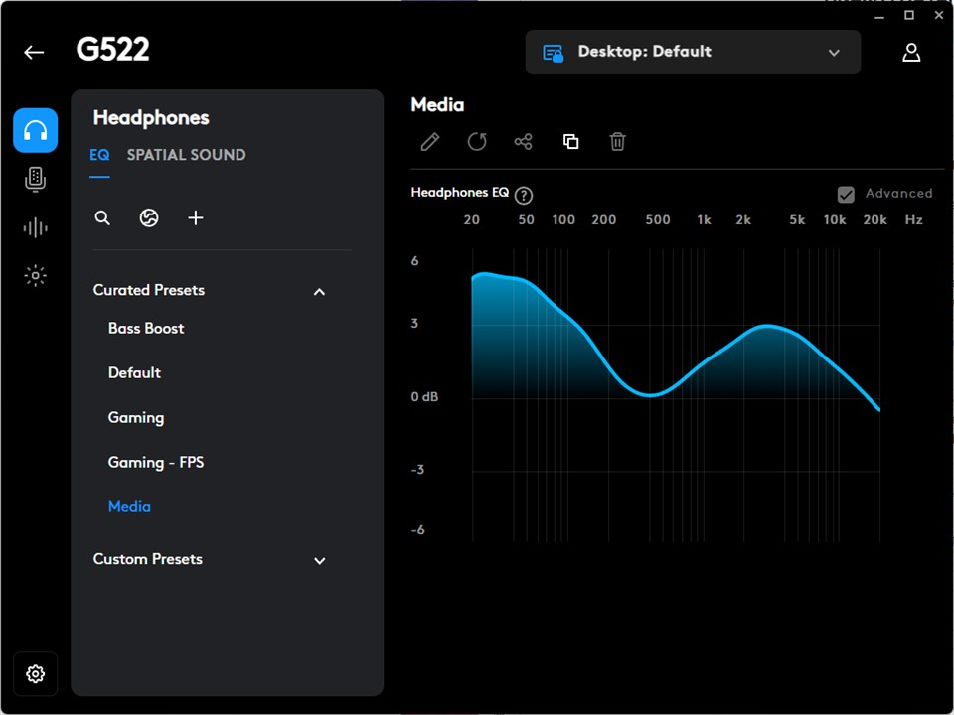Open the headphones section in sidebar
The width and height of the screenshot is (954, 715).
(35, 130)
